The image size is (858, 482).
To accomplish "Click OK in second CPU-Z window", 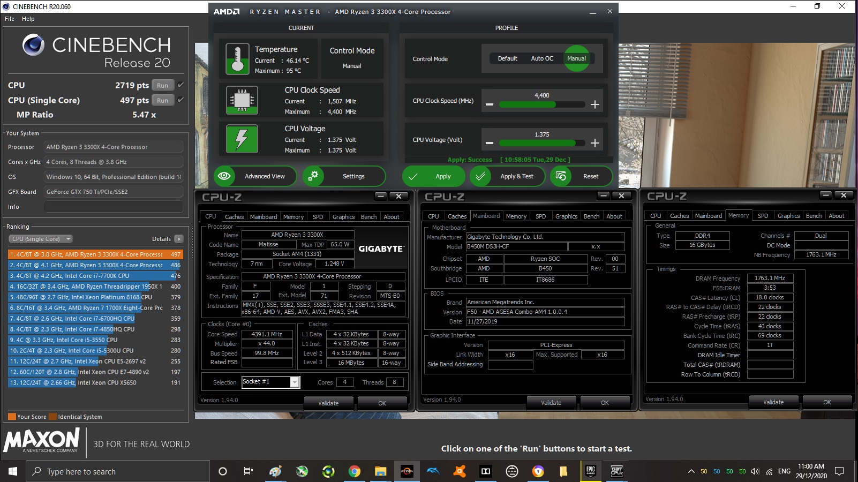I will pyautogui.click(x=605, y=403).
